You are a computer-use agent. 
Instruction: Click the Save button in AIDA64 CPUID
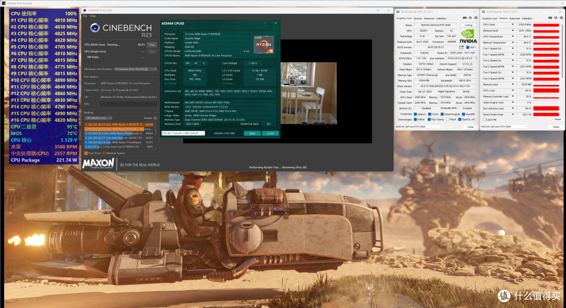(x=252, y=133)
